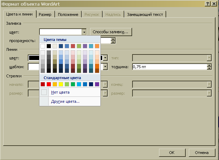Viewport: 219px width, 160px height.
Task: Click the Способы заливки button
Action: tap(111, 32)
